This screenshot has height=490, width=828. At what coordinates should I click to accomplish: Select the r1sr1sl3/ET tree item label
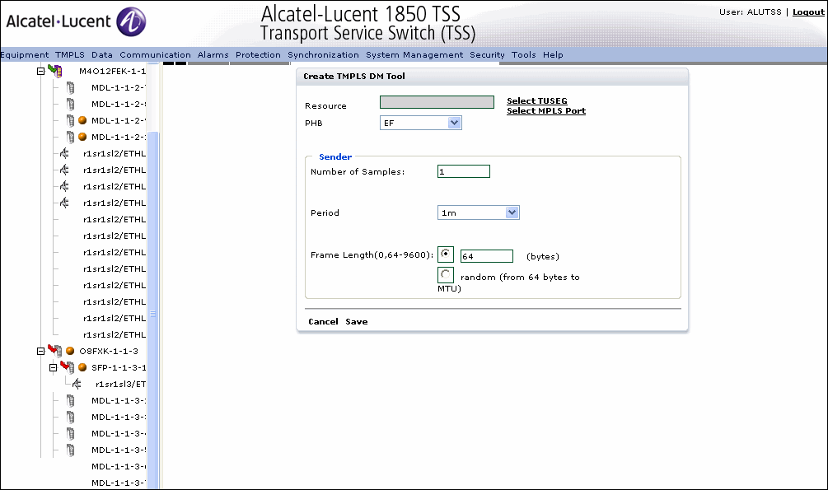click(120, 383)
